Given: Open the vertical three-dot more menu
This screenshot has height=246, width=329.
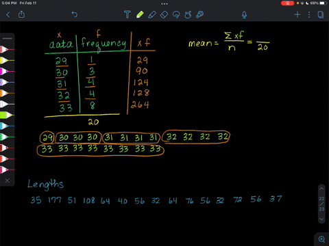Looking at the screenshot, I should pos(309,15).
